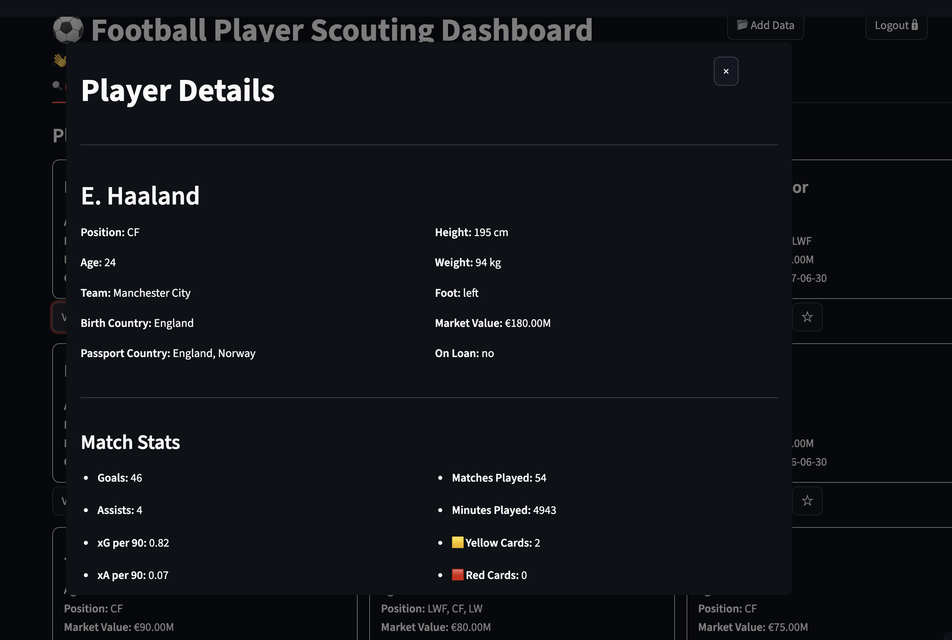The image size is (952, 640).
Task: Click the Market Value €90.00M card text
Action: point(119,627)
